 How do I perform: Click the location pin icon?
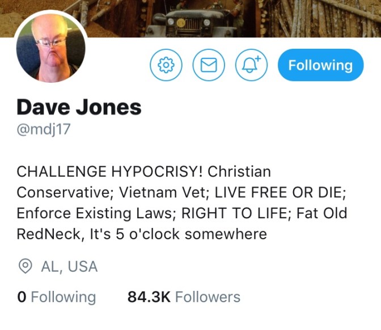(26, 266)
